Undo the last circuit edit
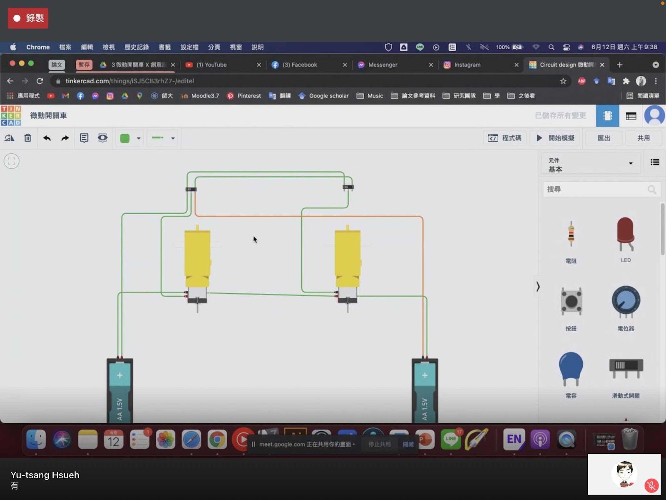This screenshot has height=500, width=666. 47,138
